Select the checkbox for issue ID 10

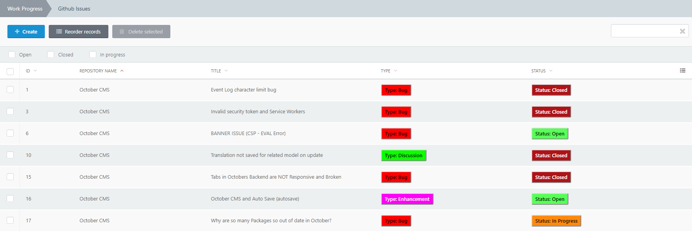click(10, 155)
